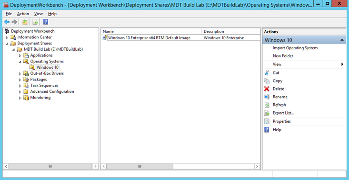Click the Back arrow toolbar icon

click(x=7, y=22)
